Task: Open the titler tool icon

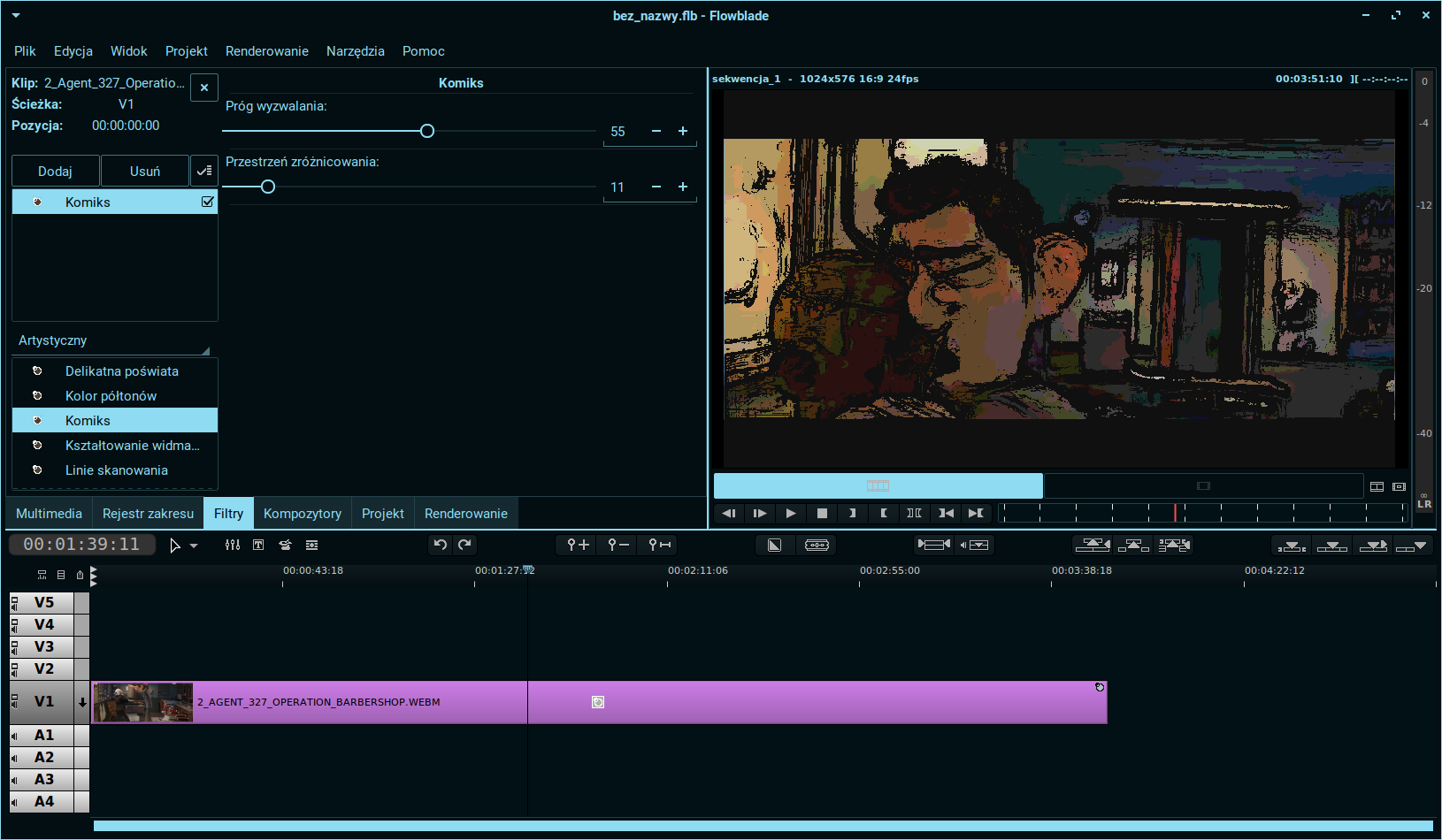Action: pyautogui.click(x=258, y=545)
